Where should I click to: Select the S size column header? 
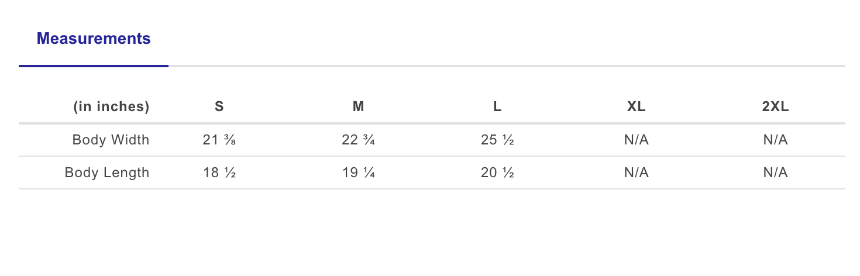219,106
